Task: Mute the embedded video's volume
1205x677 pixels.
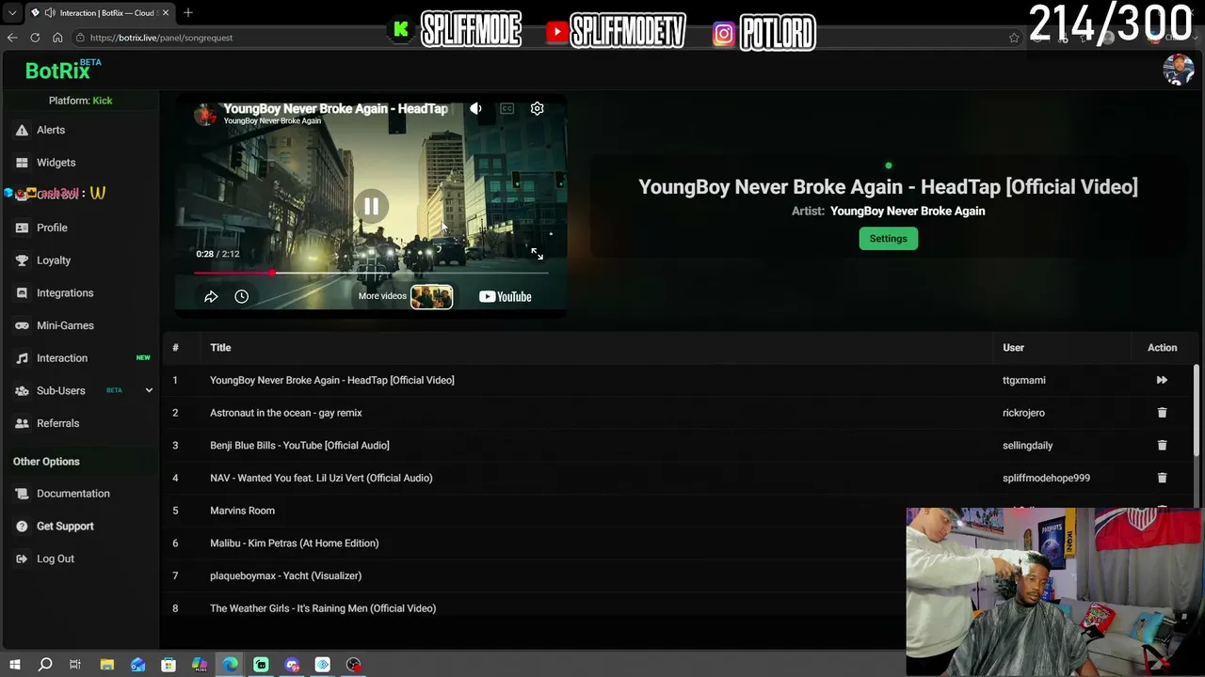Action: [x=475, y=109]
